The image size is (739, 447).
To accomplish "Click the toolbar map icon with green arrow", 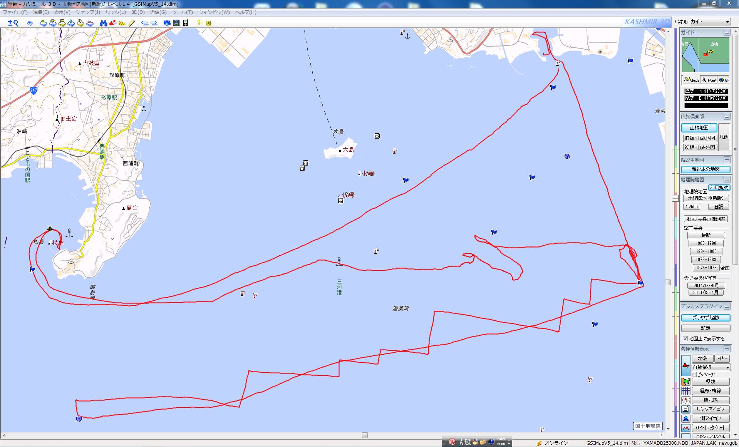I will point(44,23).
